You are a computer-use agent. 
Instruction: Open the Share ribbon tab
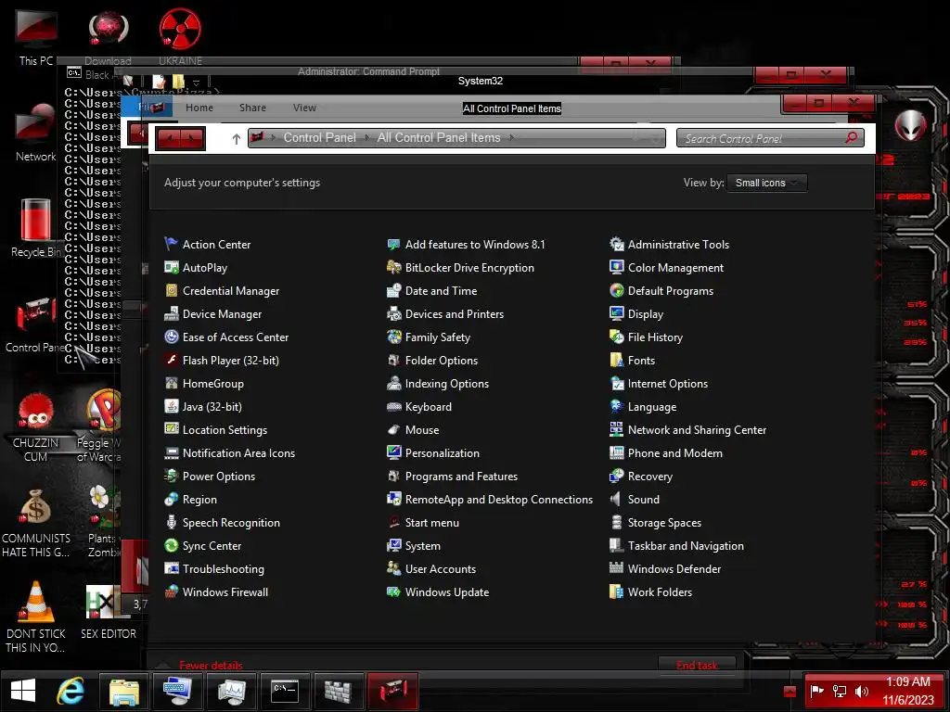pos(252,108)
